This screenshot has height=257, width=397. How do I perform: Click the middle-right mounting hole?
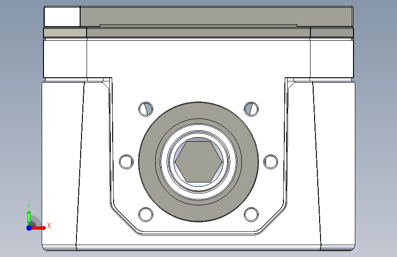coord(271,161)
